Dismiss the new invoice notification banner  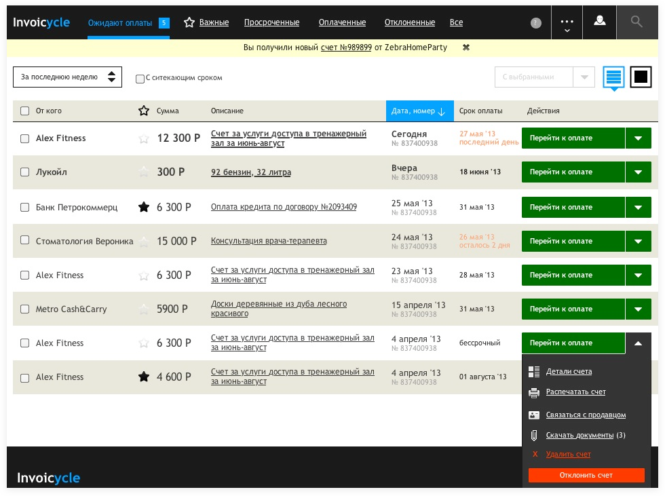[x=466, y=47]
